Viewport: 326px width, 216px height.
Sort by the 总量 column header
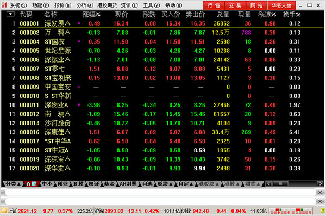tap(223, 14)
